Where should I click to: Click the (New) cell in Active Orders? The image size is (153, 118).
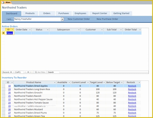point(10,33)
